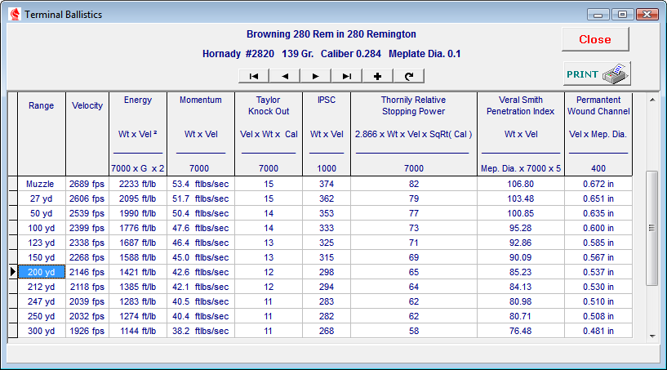667x370 pixels.
Task: Click next record arrow button
Action: coord(315,76)
